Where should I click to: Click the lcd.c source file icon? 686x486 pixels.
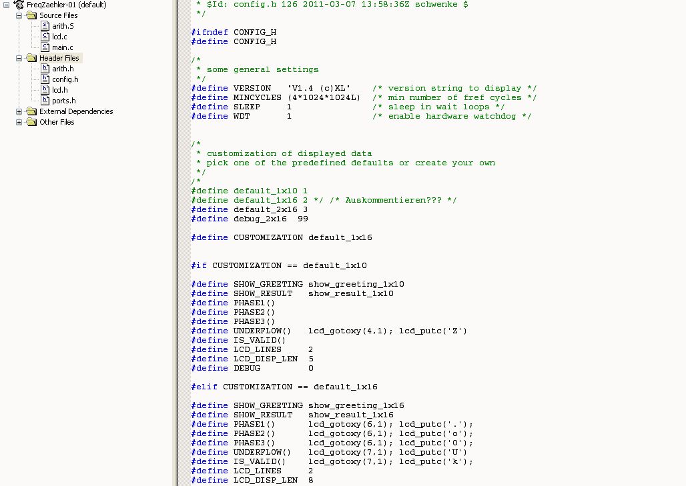[45, 36]
